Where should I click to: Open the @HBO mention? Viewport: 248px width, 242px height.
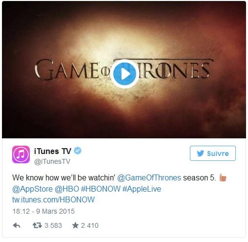coord(67,189)
